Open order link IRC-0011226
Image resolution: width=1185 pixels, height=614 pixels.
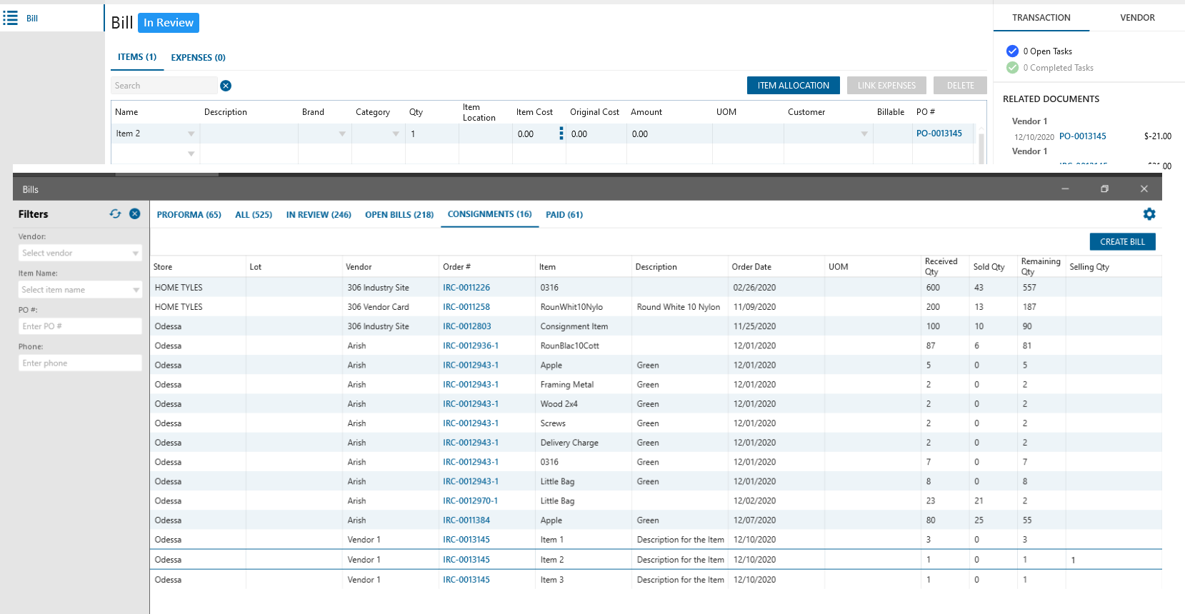[466, 288]
